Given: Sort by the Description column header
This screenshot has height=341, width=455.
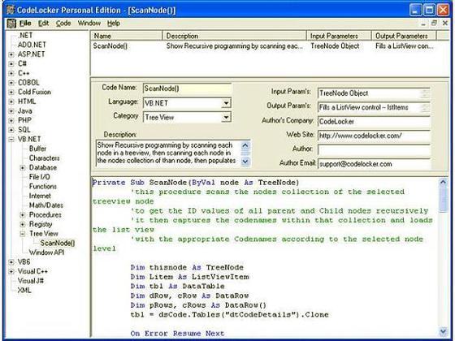Looking at the screenshot, I should (234, 36).
